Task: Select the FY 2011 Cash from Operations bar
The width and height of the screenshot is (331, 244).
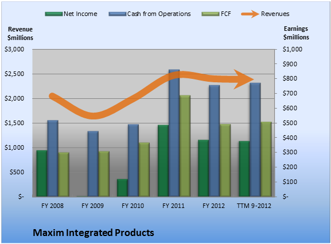Action: tap(174, 133)
